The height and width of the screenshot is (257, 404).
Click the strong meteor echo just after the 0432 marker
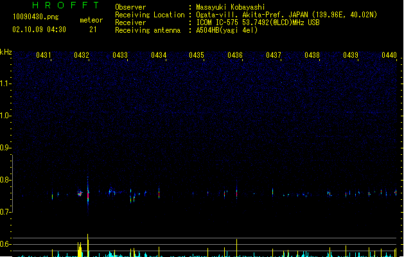88,194
